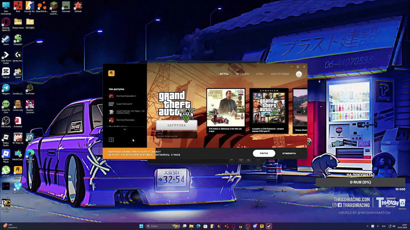Viewport: 410px width, 230px height.
Task: Open the Safehouse in the Hills news card
Action: click(226, 111)
